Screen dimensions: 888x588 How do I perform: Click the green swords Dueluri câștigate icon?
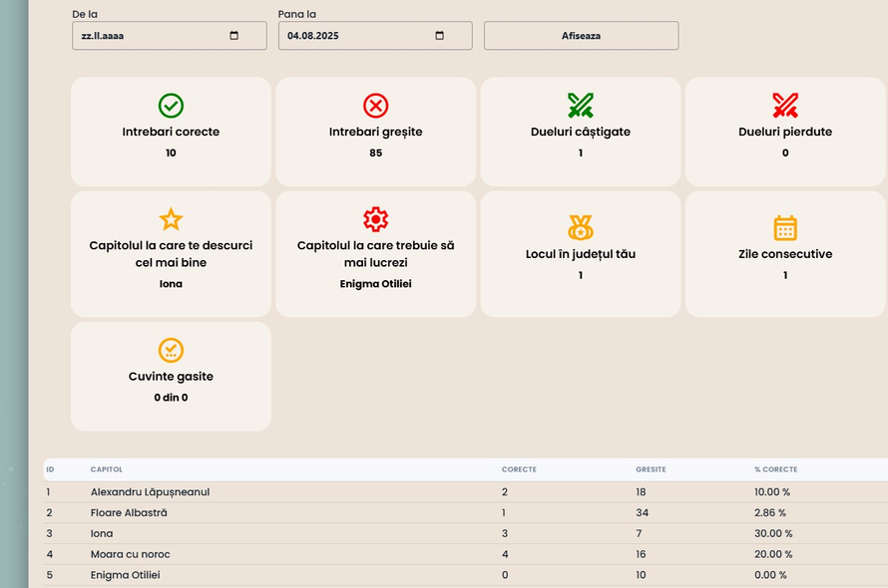click(x=581, y=105)
